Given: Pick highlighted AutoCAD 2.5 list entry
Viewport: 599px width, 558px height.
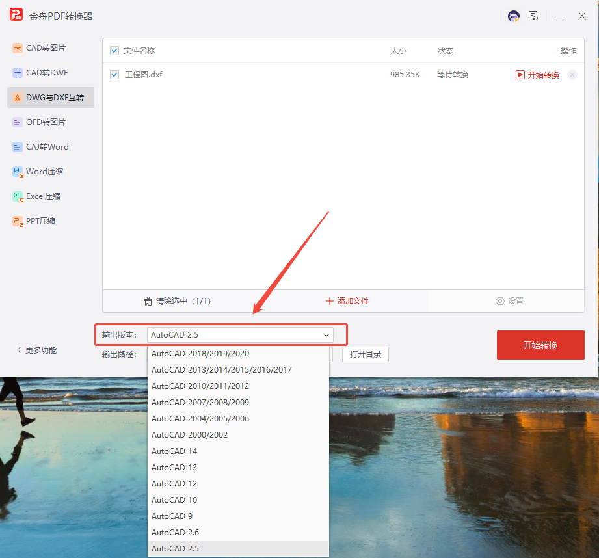Looking at the screenshot, I should click(238, 549).
